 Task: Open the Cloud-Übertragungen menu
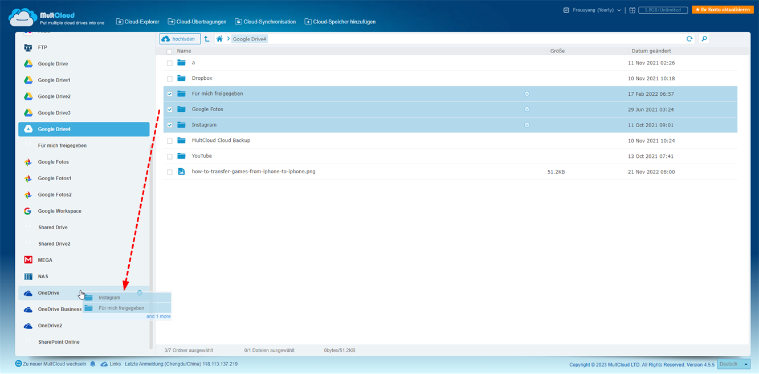tap(197, 22)
